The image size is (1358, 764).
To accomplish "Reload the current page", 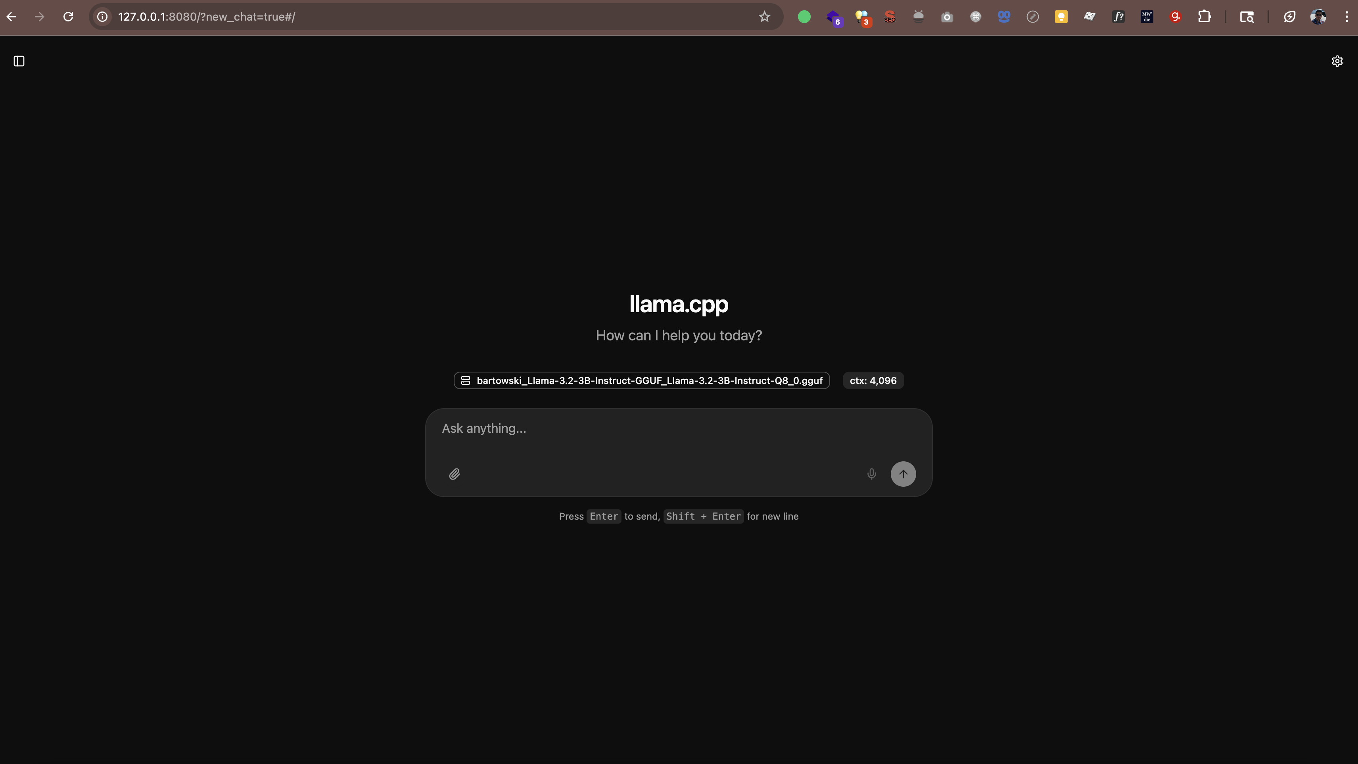I will click(68, 17).
